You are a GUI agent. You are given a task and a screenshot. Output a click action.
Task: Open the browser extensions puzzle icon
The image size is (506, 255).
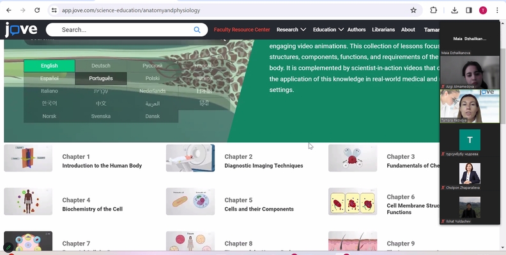(433, 10)
